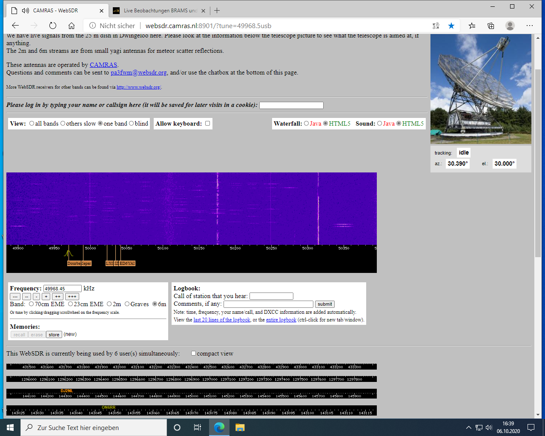Screen dimensions: 545x436
Task: Select the 70cm EME band
Action: tap(31, 304)
